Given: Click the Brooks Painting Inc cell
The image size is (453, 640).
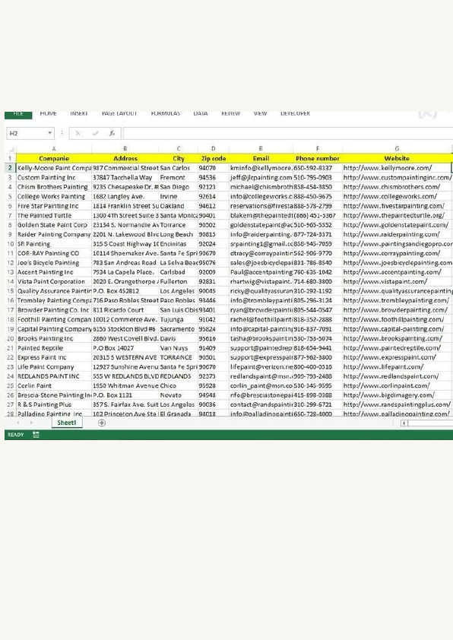Looking at the screenshot, I should [x=54, y=338].
